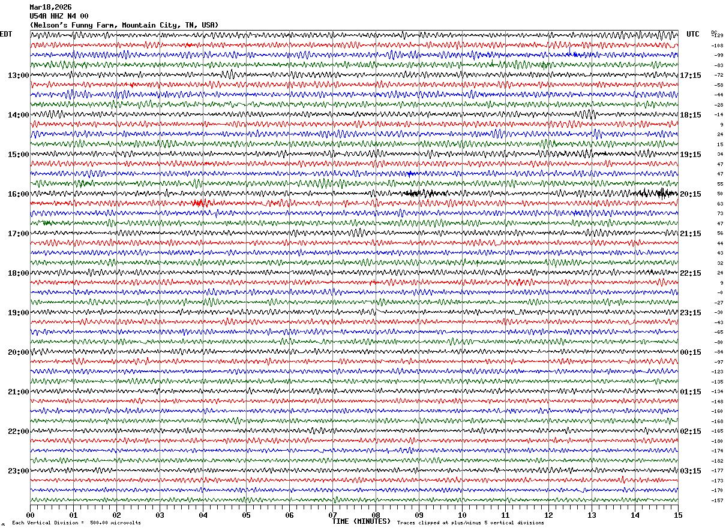This screenshot has width=726, height=531.
Task: Click the minute-axis tick label "12"
Action: 548,515
